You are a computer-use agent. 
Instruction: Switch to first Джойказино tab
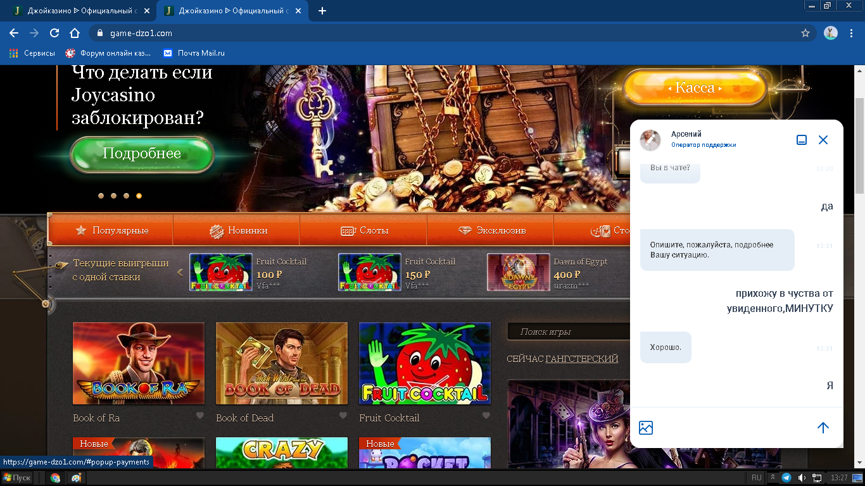pos(80,11)
